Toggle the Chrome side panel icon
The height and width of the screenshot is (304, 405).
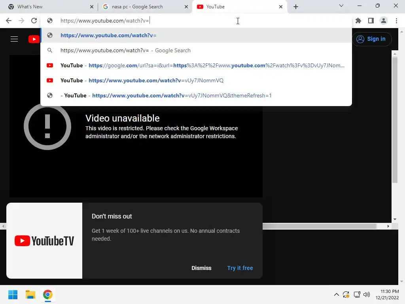pyautogui.click(x=371, y=21)
